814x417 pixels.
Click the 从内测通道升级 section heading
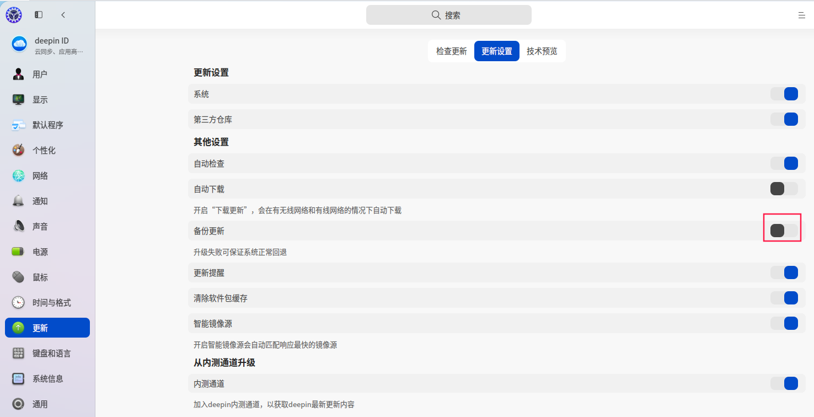(224, 362)
